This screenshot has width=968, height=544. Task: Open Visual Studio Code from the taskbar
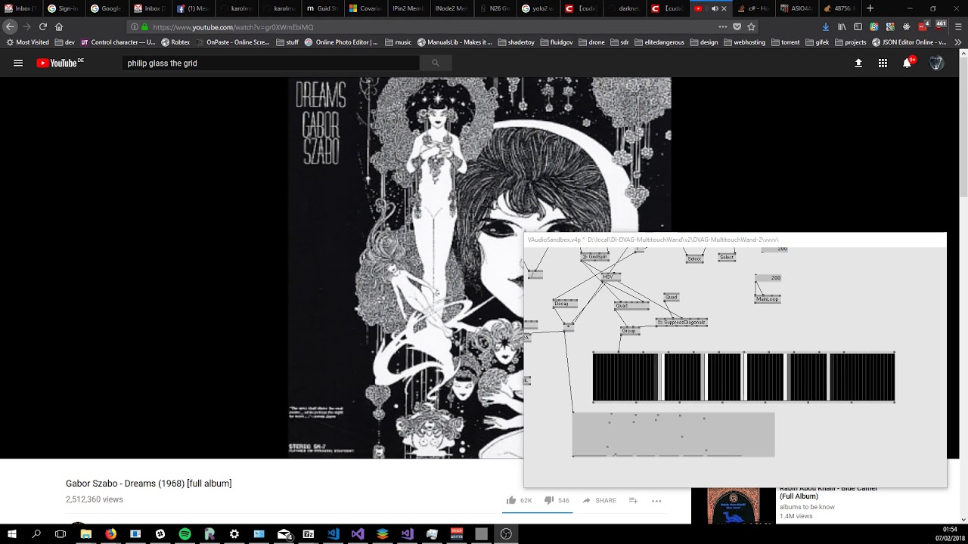click(x=334, y=534)
